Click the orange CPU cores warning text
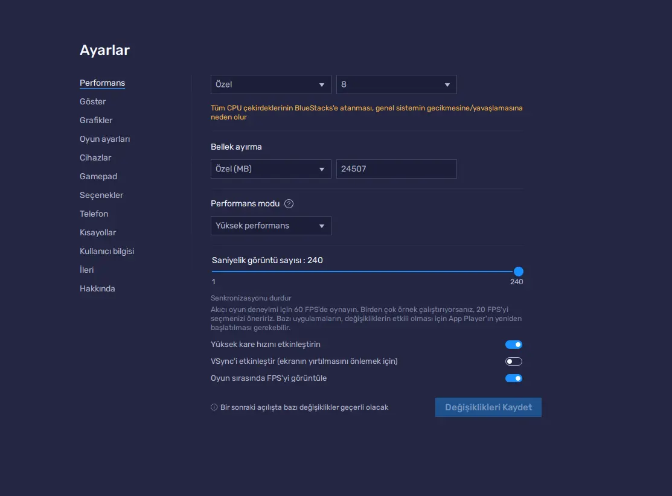The height and width of the screenshot is (496, 672). [x=366, y=112]
